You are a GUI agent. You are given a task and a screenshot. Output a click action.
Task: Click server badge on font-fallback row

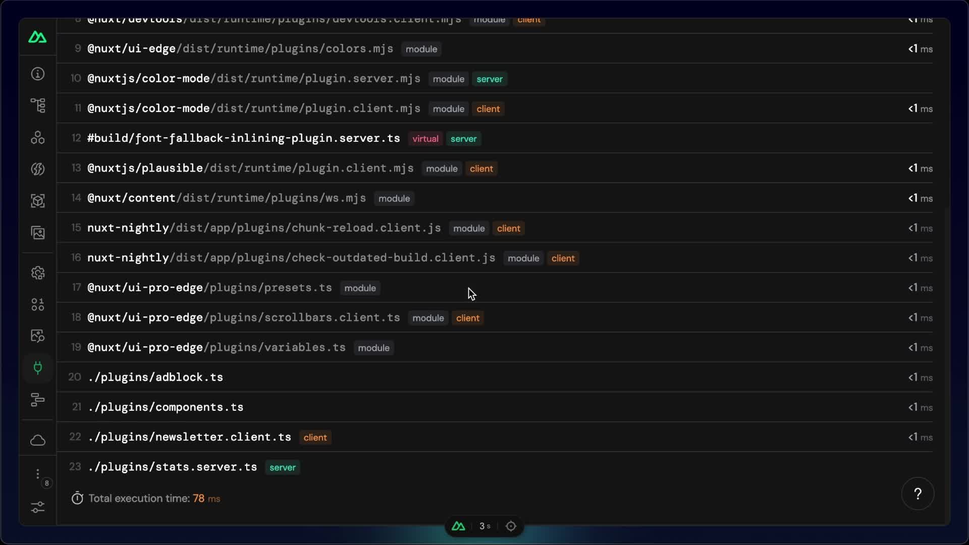[x=463, y=139]
